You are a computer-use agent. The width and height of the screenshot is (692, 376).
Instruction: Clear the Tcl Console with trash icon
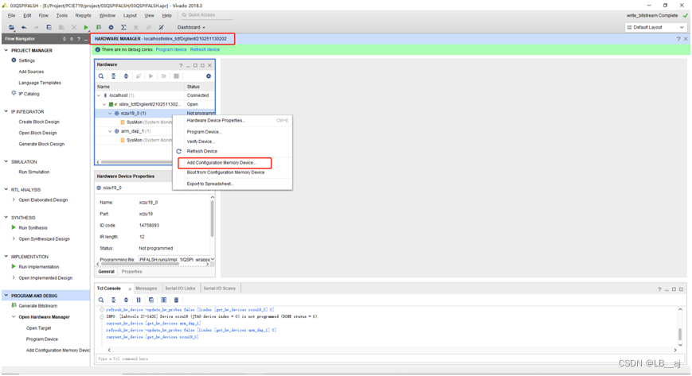(x=176, y=300)
